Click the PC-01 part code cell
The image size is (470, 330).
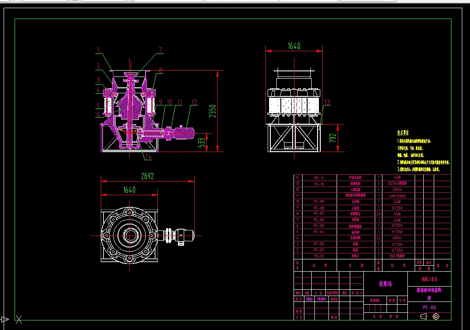318,256
